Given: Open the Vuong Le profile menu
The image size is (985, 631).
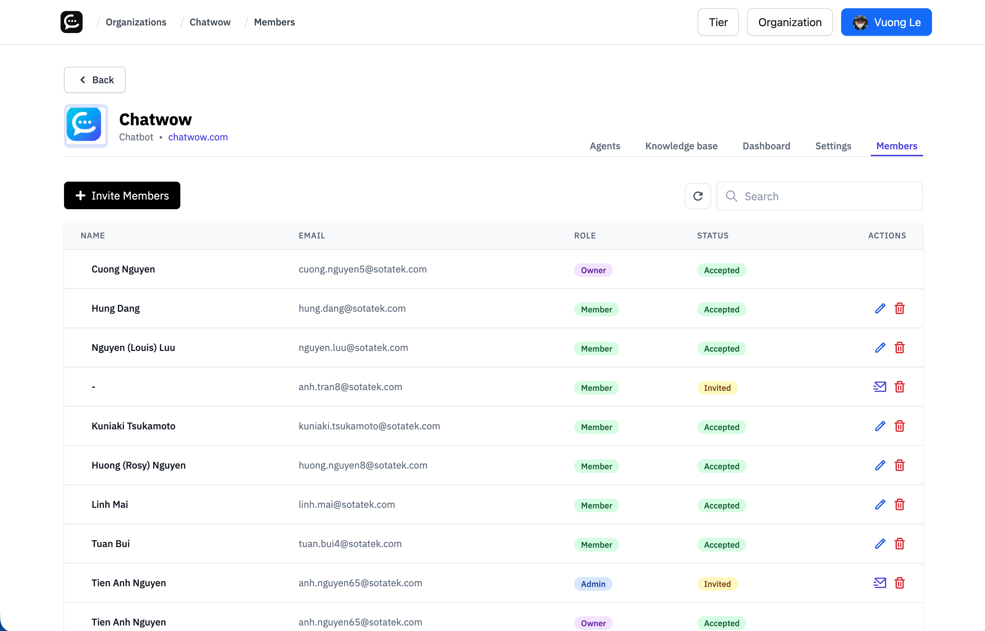Looking at the screenshot, I should (x=886, y=22).
